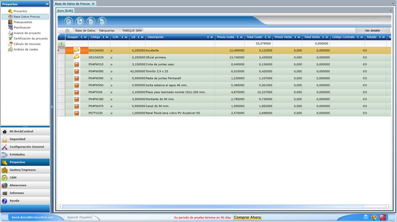Open Análisis de costes tree item

[x=25, y=49]
